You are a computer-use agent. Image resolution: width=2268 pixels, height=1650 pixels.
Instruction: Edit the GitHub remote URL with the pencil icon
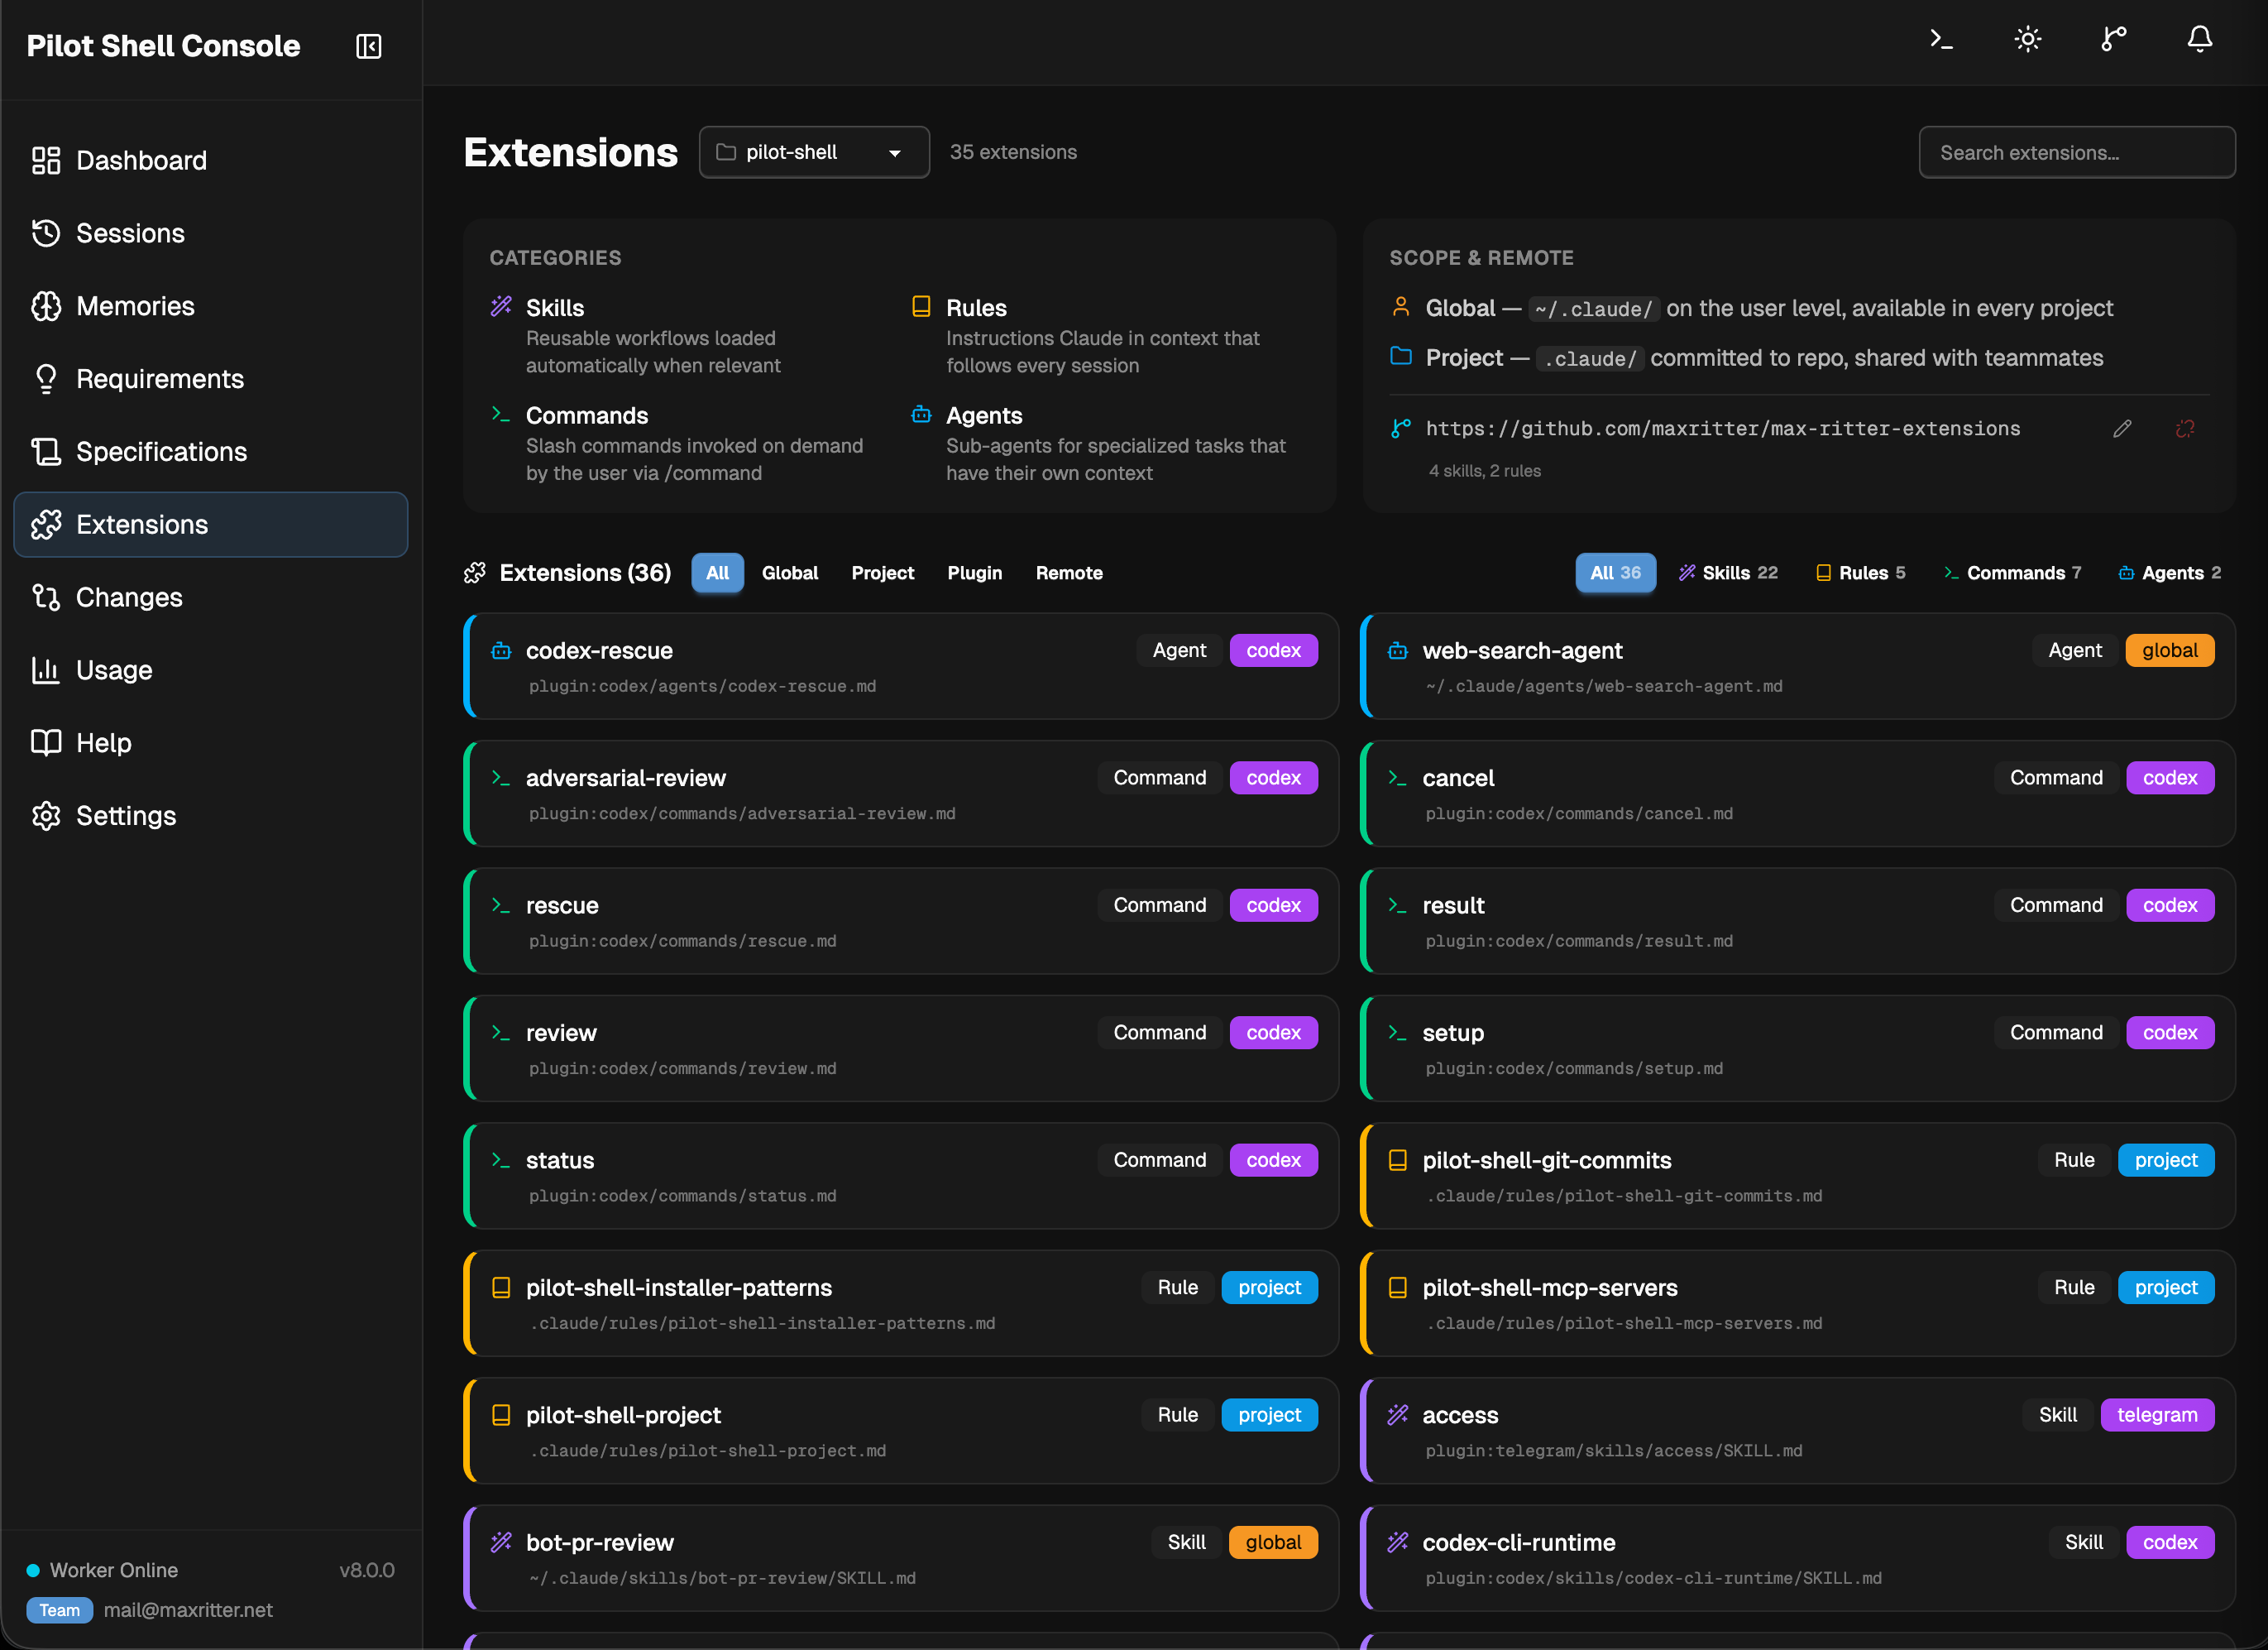(x=2123, y=429)
